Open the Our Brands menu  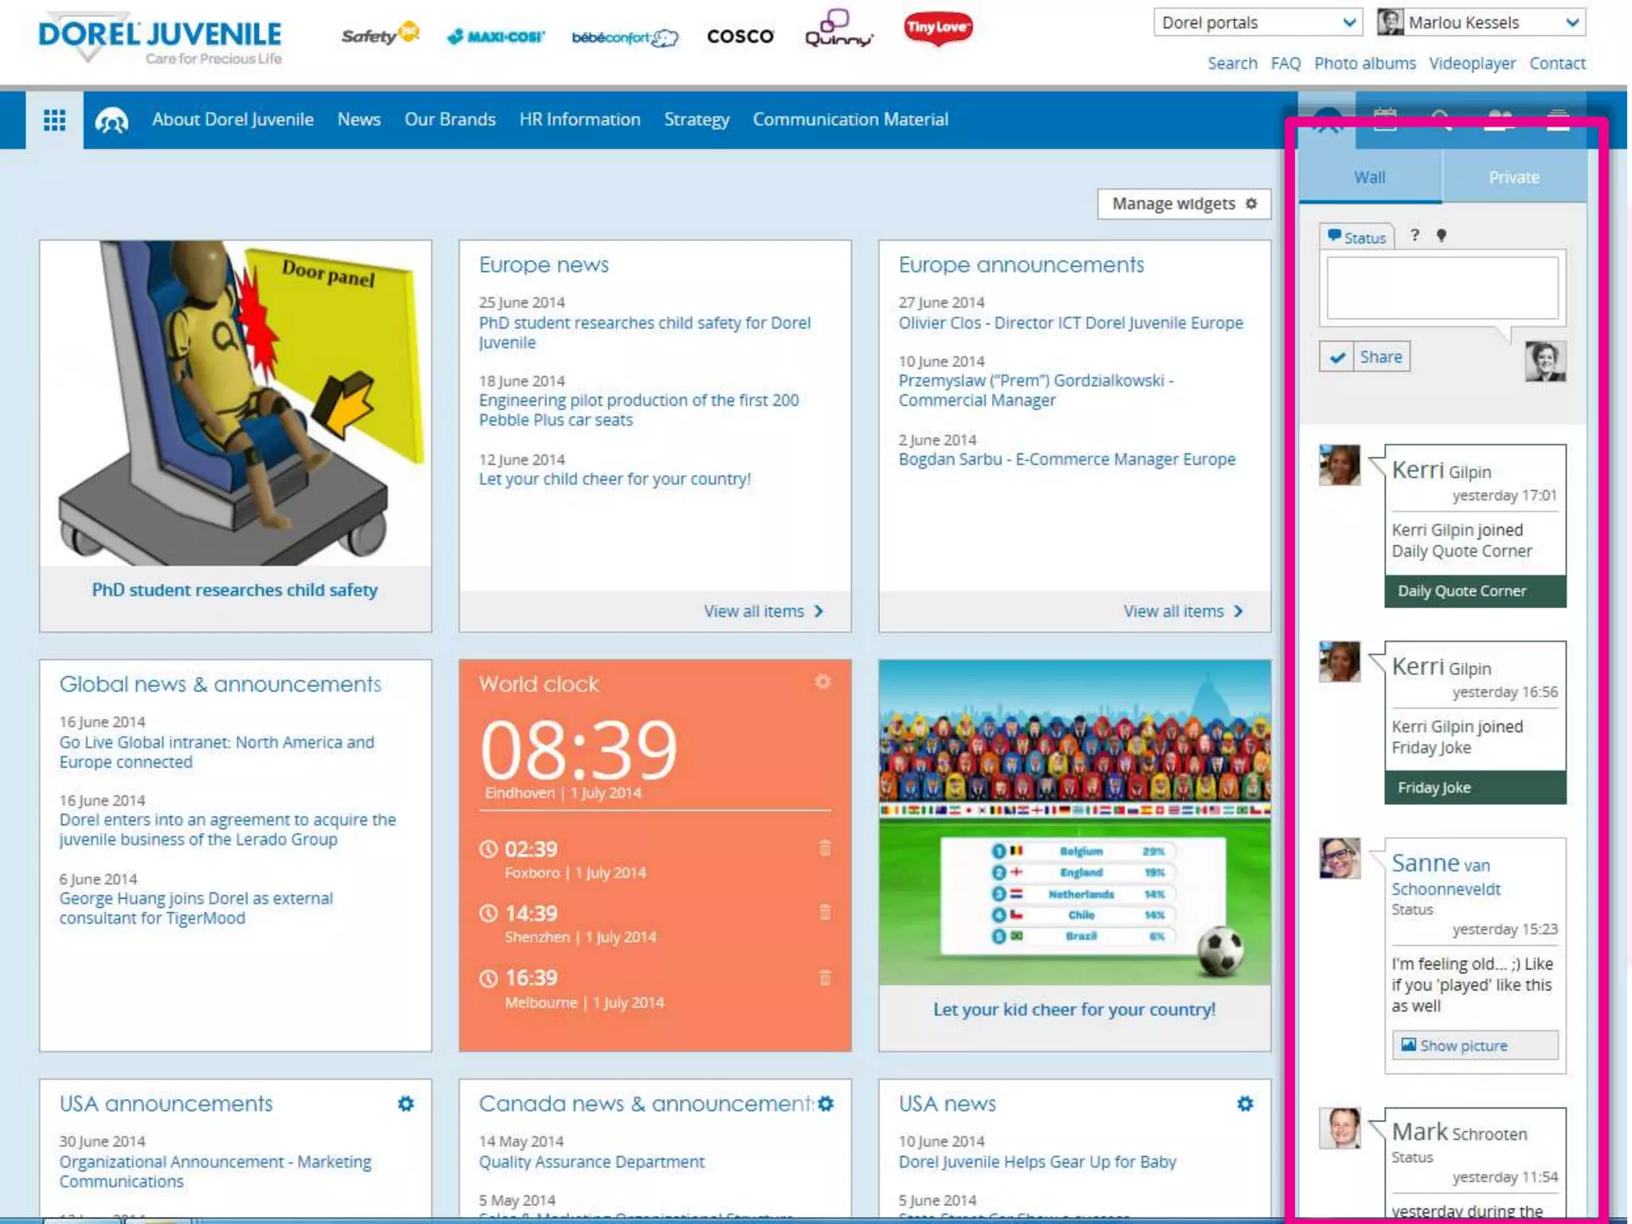[449, 120]
